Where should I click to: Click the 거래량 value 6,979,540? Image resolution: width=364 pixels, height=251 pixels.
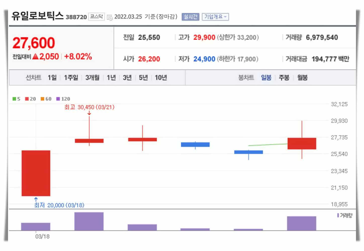(x=322, y=37)
